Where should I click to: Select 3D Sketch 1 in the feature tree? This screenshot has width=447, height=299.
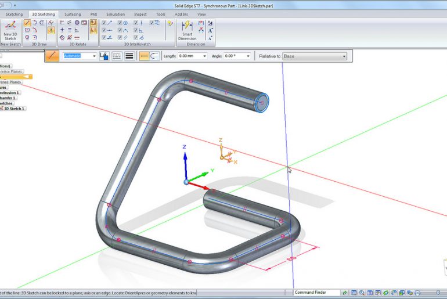[14, 109]
